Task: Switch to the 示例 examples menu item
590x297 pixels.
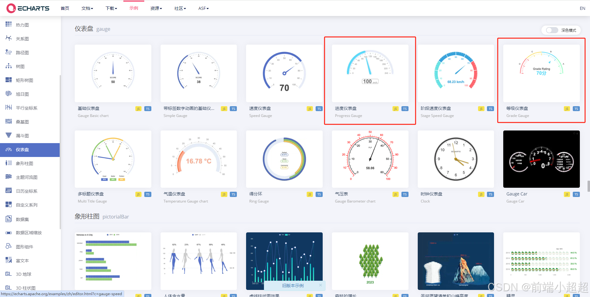Action: coord(134,8)
